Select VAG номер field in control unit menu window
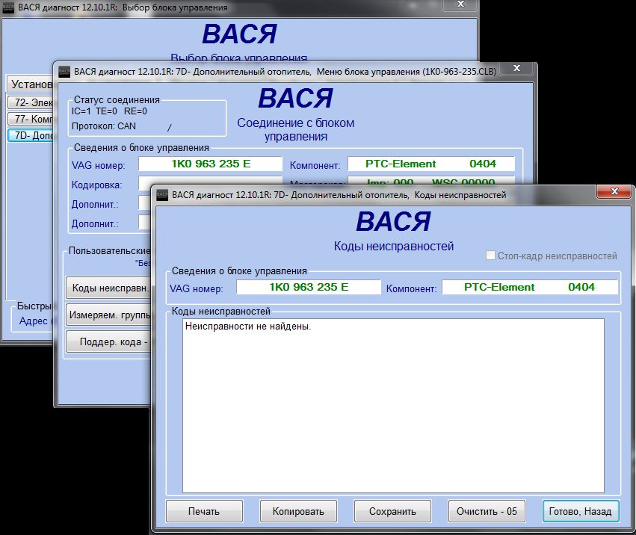 (x=210, y=164)
